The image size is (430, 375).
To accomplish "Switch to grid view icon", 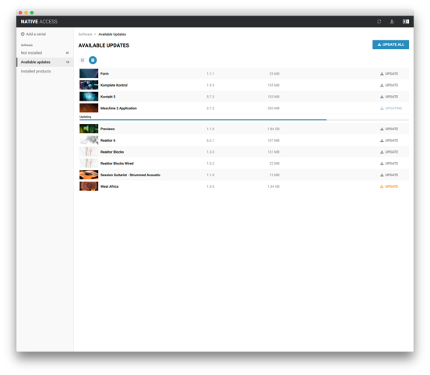I will [83, 60].
